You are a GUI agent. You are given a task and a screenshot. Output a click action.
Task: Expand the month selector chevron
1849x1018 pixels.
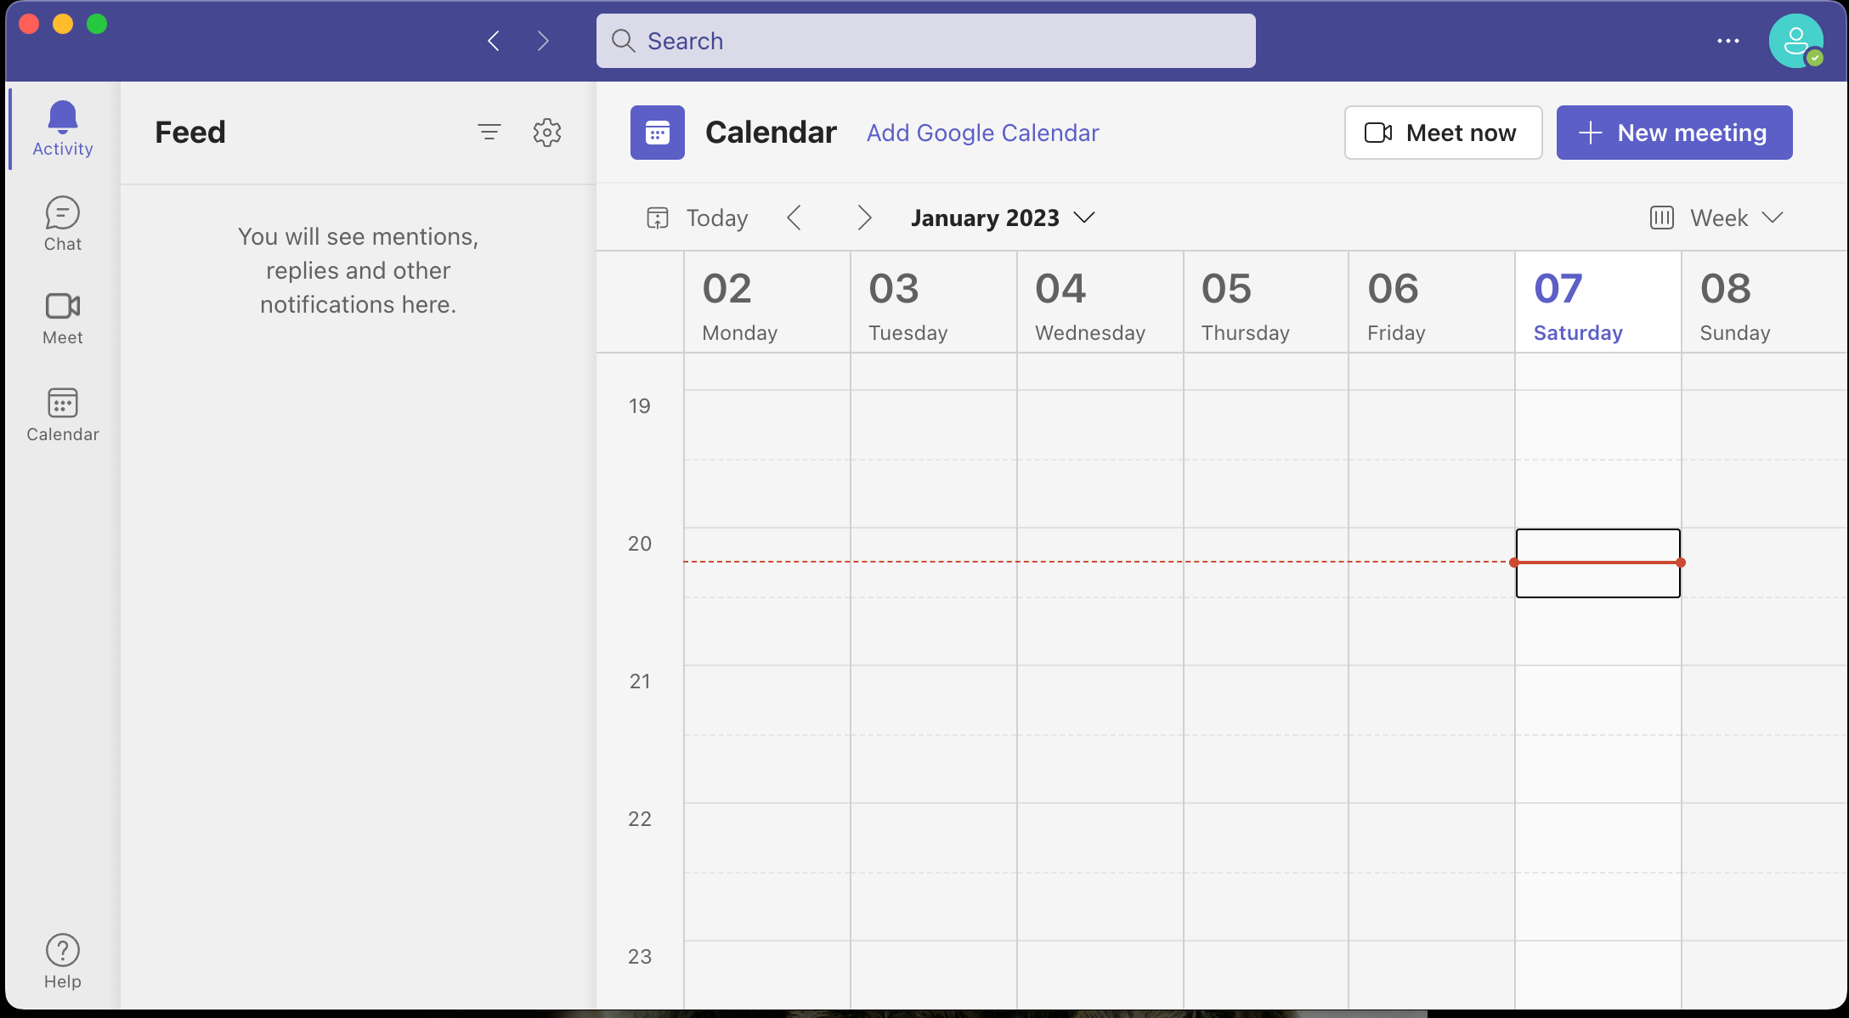(1085, 218)
